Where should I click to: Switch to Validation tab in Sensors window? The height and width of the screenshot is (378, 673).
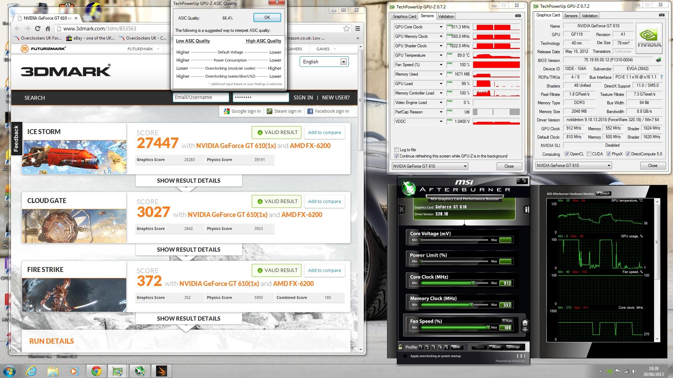[x=446, y=16]
